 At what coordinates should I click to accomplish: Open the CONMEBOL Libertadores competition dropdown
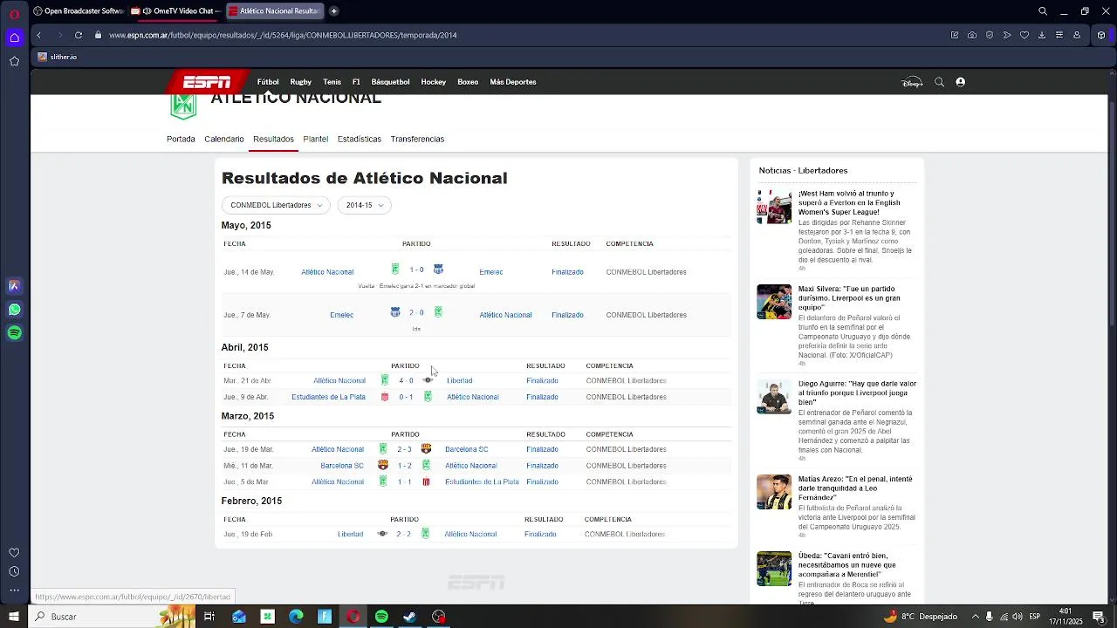click(276, 205)
